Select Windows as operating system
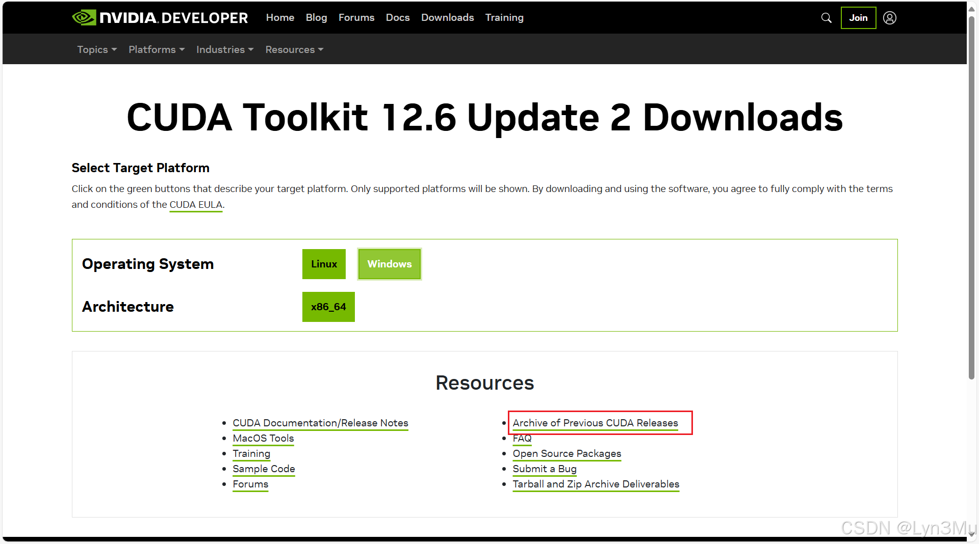979x544 pixels. tap(390, 264)
